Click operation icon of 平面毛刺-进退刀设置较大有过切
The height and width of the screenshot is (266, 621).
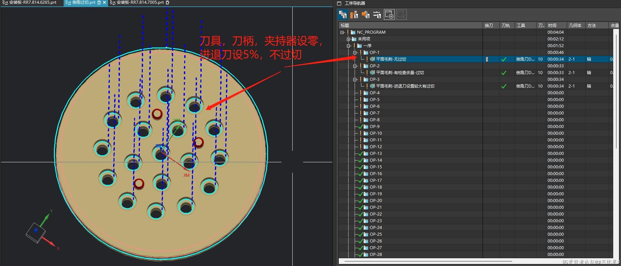pos(372,86)
